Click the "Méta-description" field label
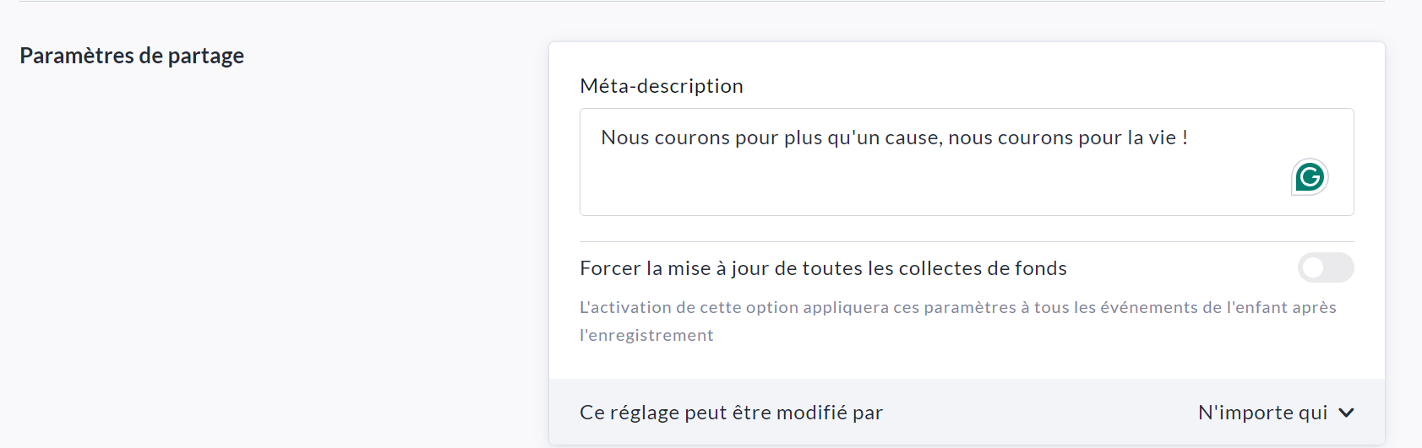Viewport: 1422px width, 448px height. [x=661, y=86]
